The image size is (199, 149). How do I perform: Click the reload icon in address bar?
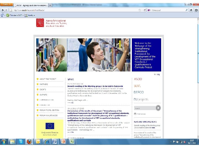pyautogui.click(x=145, y=10)
